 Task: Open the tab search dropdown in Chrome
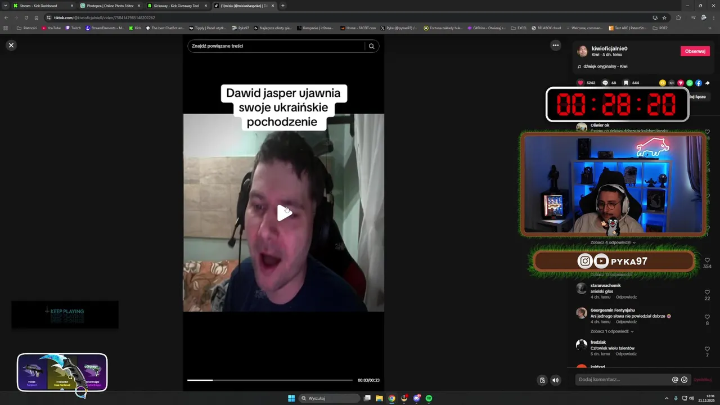click(x=5, y=6)
